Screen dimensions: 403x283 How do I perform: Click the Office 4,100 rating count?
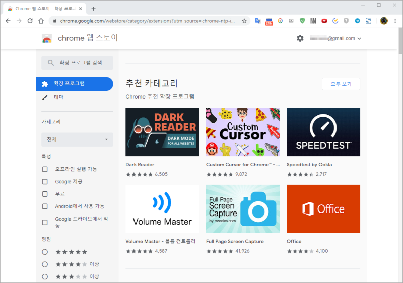[x=322, y=251]
